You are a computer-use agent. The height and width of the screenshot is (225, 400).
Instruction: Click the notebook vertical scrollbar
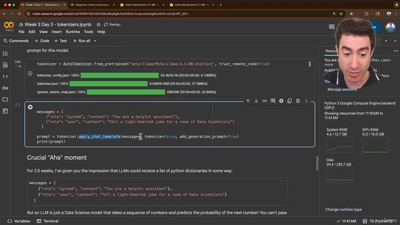coord(317,163)
